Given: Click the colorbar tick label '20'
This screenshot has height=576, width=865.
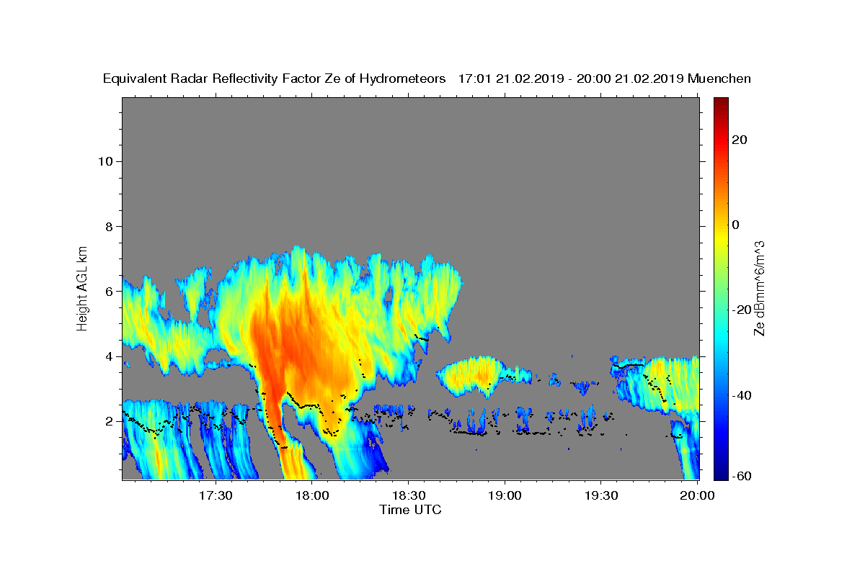Looking at the screenshot, I should tap(740, 140).
